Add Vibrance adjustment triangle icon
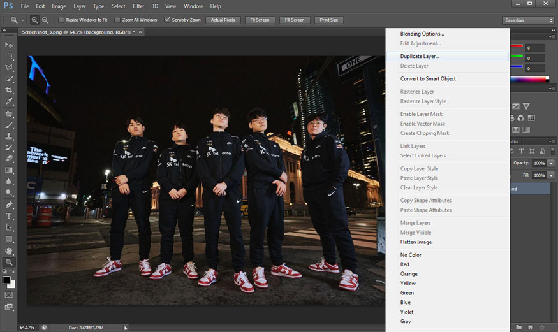This screenshot has height=332, width=558. (526, 106)
